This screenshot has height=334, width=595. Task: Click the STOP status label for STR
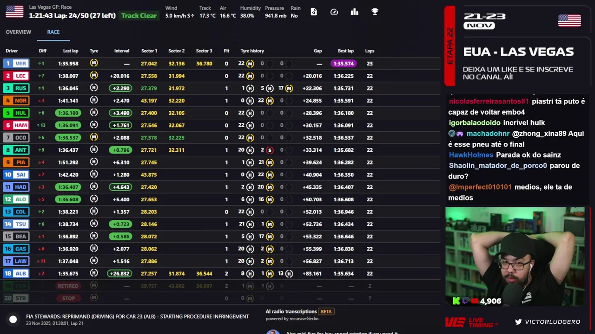point(68,298)
